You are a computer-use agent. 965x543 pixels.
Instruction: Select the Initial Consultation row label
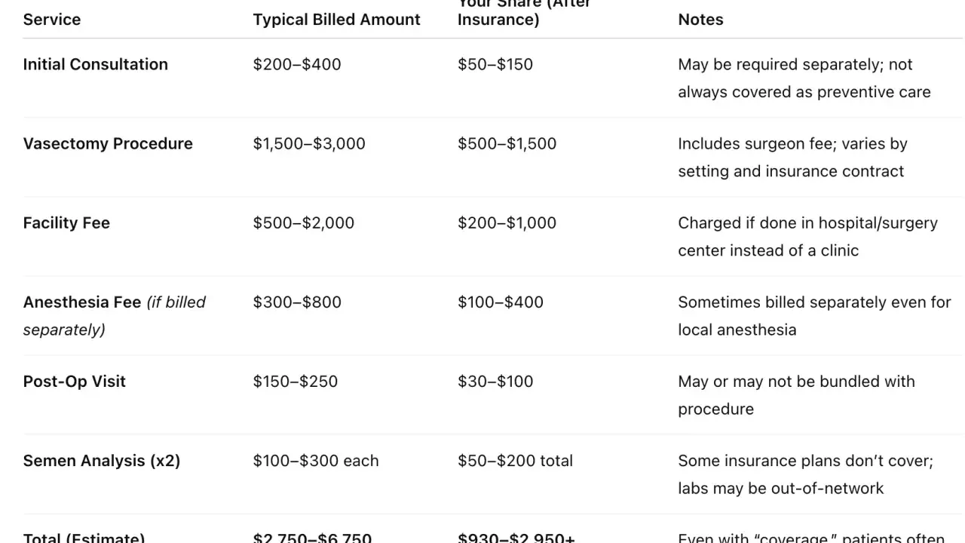pos(96,64)
